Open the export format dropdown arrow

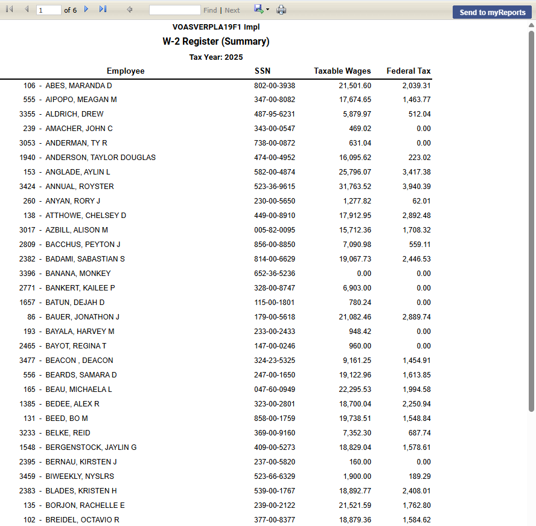pos(267,10)
